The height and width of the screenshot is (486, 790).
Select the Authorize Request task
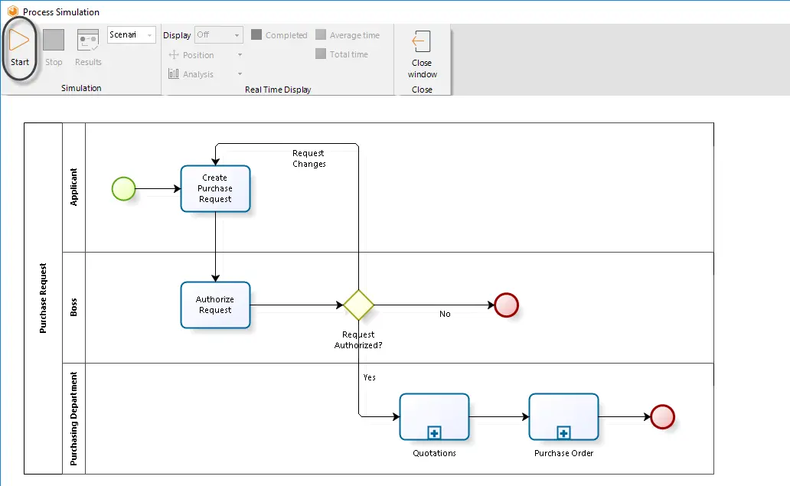[x=215, y=305]
